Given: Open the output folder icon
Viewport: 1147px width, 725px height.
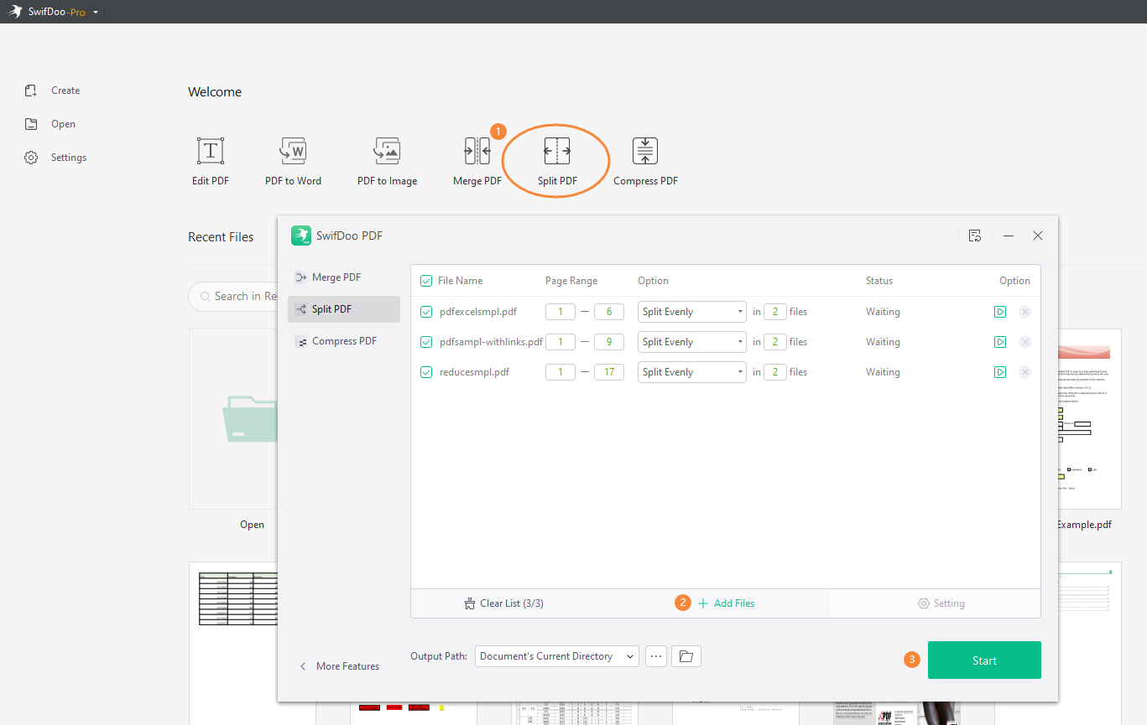Looking at the screenshot, I should point(686,656).
